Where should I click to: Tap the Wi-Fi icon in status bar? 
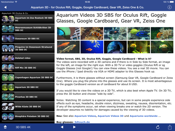pos(16,2)
